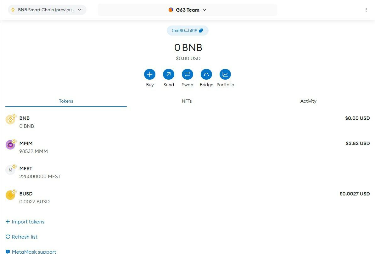Click the Swap label text

[187, 85]
